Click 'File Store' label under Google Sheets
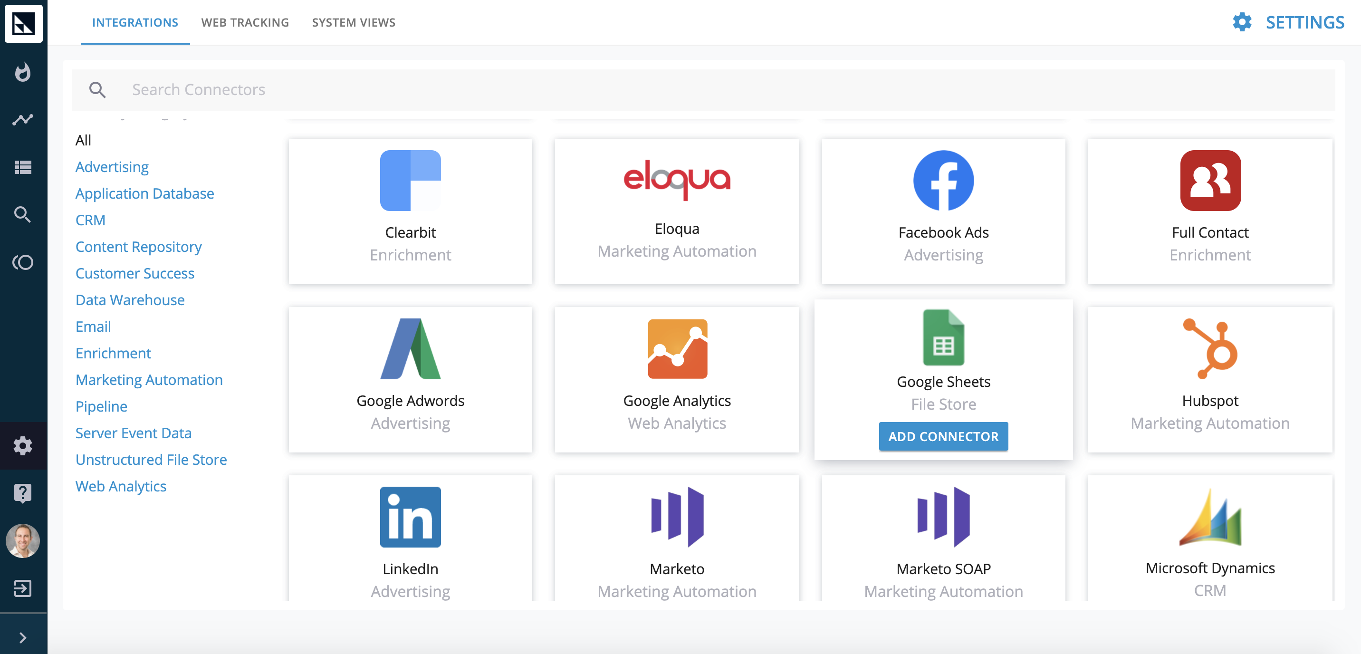The height and width of the screenshot is (654, 1361). pos(943,404)
